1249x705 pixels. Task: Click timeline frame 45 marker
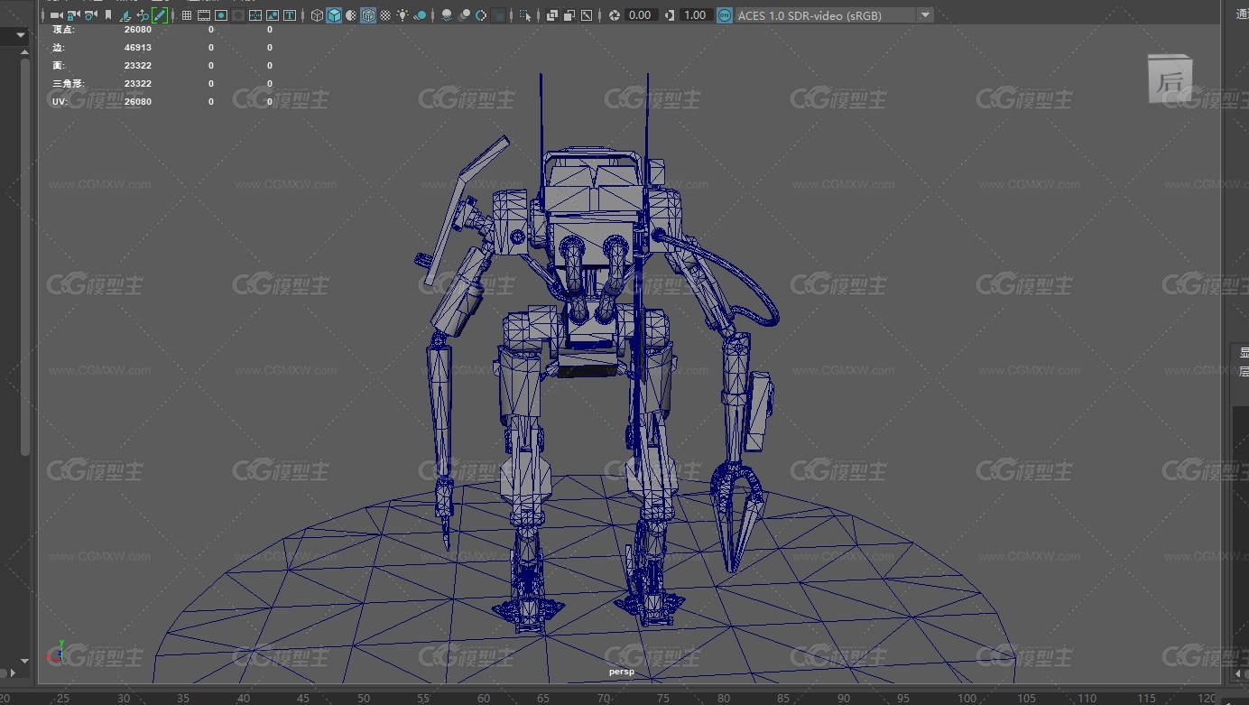tap(303, 698)
